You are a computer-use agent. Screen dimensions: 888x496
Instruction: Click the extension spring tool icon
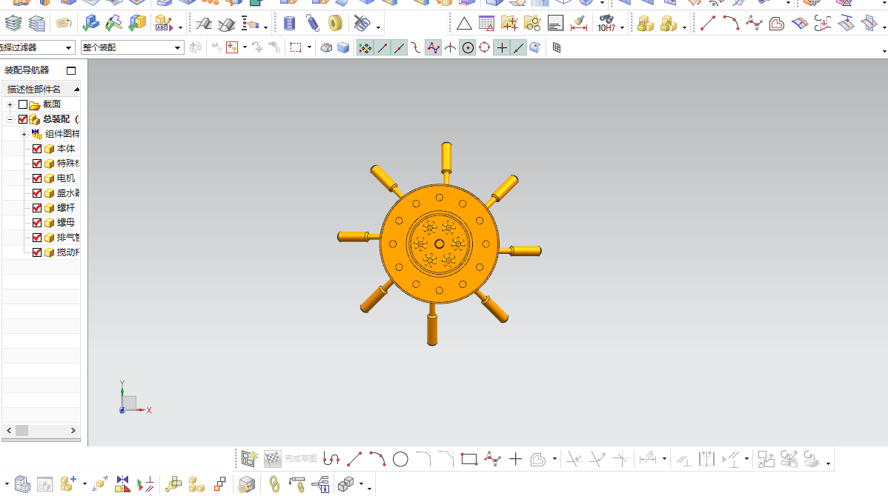[x=313, y=23]
